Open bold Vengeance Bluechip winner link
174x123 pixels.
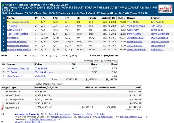[x=27, y=114]
